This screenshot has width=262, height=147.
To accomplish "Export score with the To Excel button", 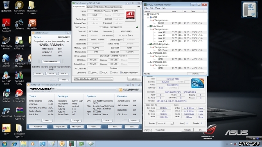I will tap(51, 73).
